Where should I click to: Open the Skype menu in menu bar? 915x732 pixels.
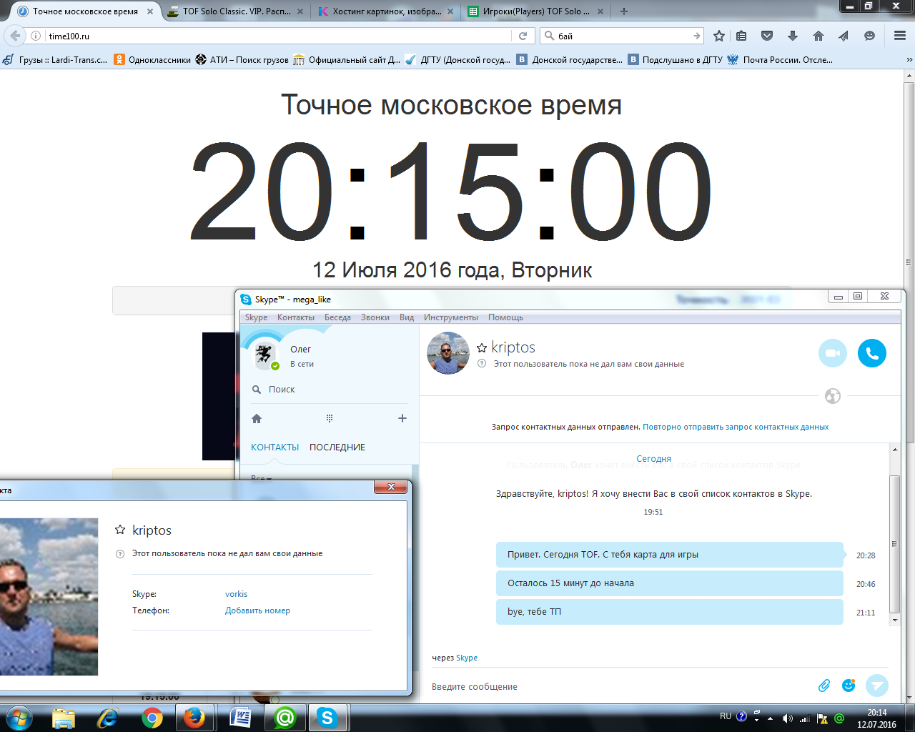pyautogui.click(x=256, y=317)
